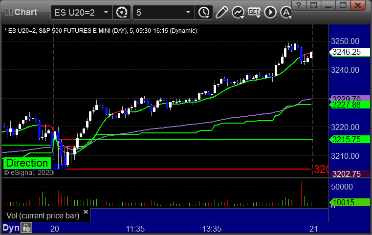This screenshot has height=235, width=372.
Task: Select the pencil drawing tools icon
Action: click(221, 12)
